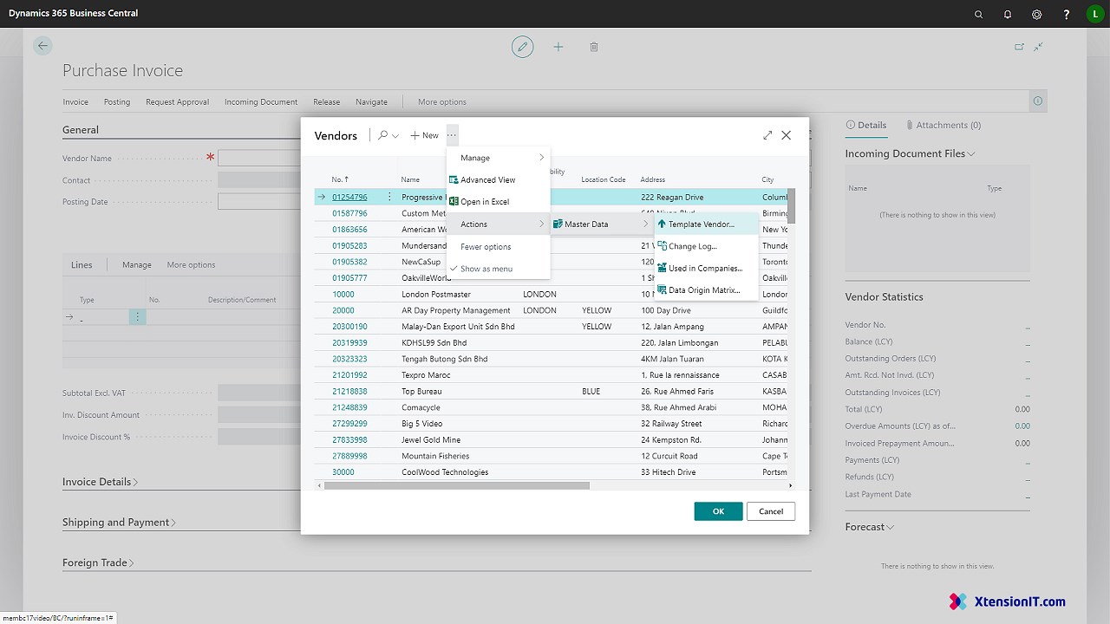The height and width of the screenshot is (624, 1110).
Task: Delete the invoice using the trash icon
Action: pos(594,47)
